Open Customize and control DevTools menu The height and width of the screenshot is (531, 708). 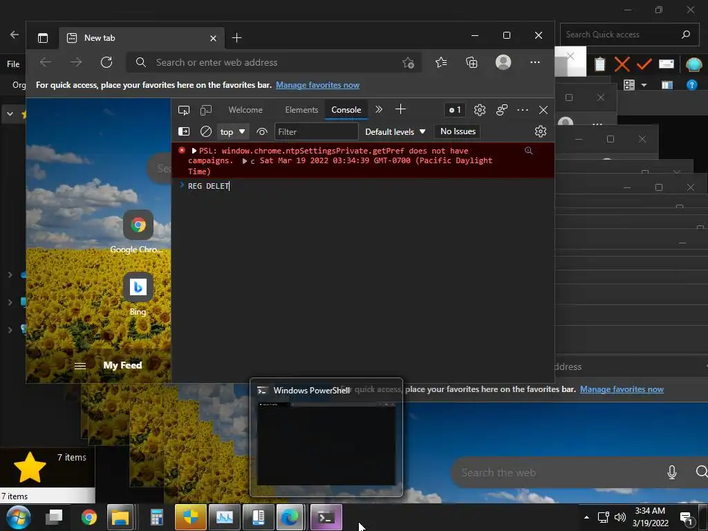click(523, 110)
